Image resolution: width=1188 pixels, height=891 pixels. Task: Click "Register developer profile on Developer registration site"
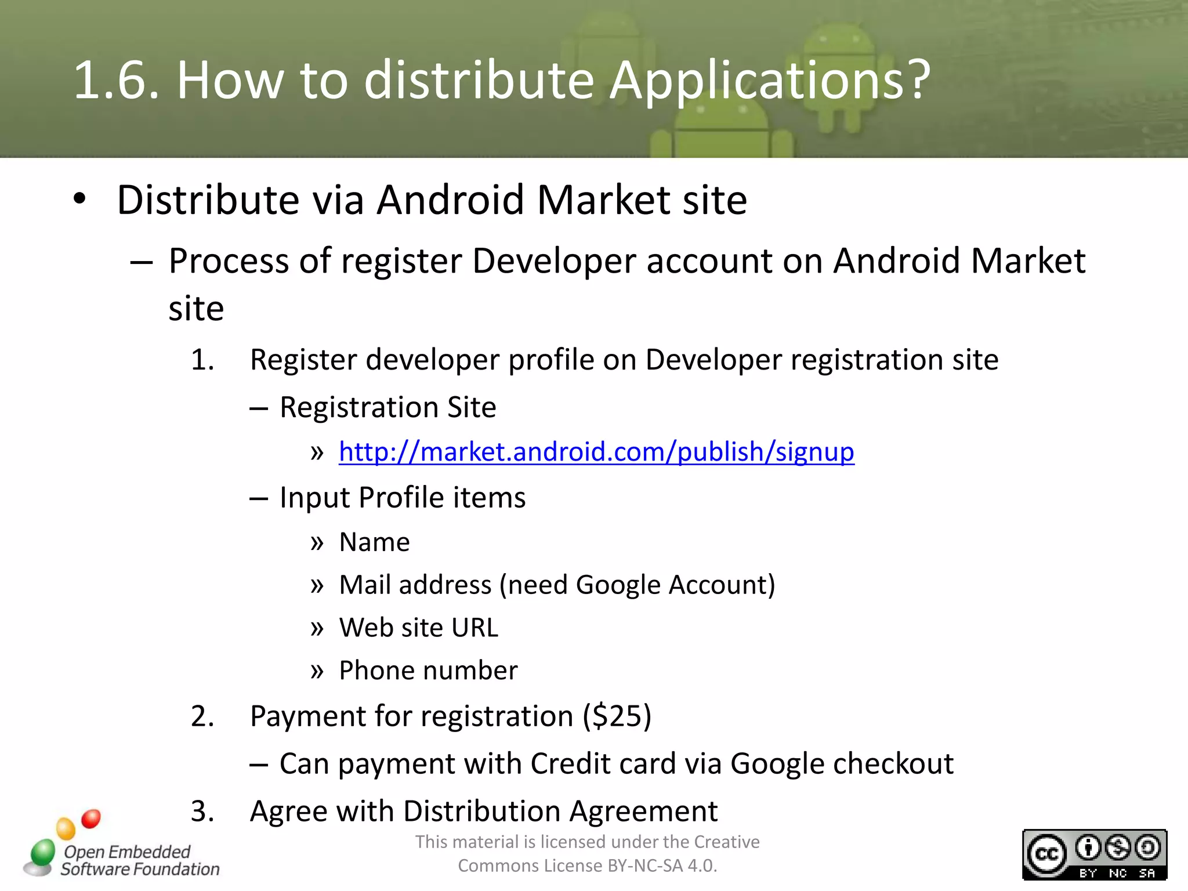click(x=624, y=360)
